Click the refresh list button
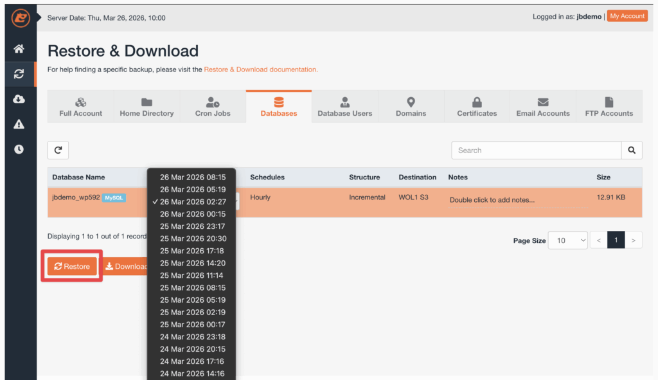This screenshot has height=380, width=658. [x=58, y=150]
